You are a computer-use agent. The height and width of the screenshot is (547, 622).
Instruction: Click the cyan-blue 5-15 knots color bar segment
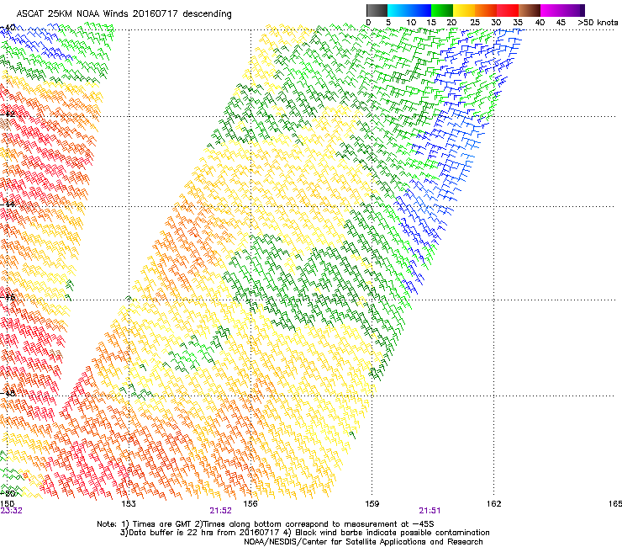click(x=409, y=10)
